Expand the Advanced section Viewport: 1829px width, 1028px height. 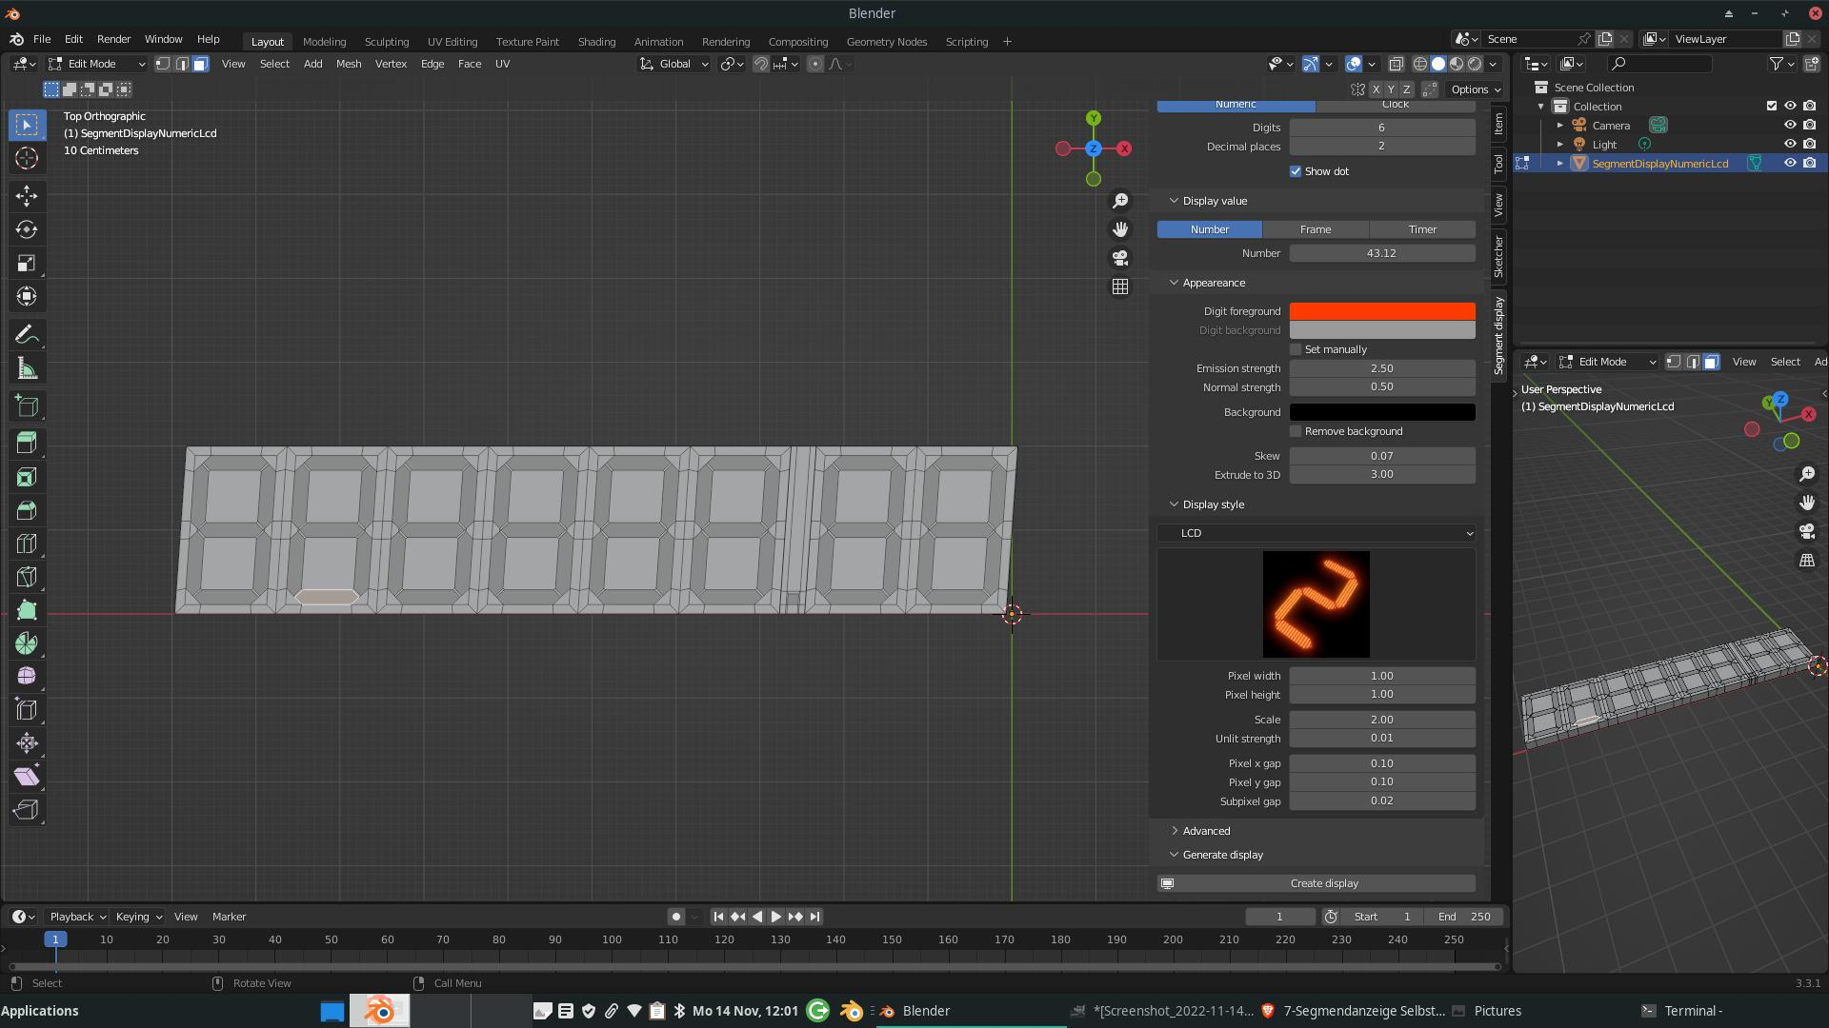tap(1205, 831)
